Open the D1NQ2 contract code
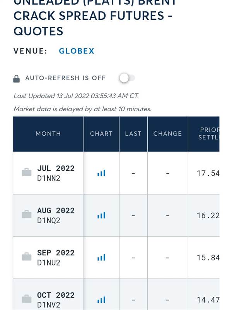Screen dimensions: 232x310 (x=49, y=220)
